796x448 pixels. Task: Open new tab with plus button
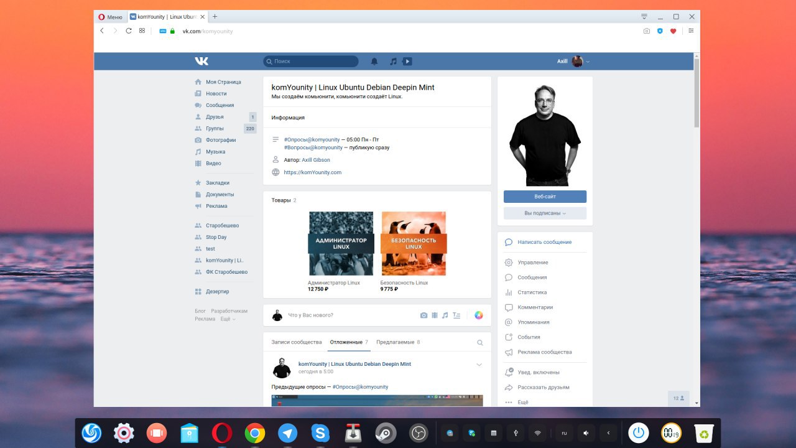(215, 17)
